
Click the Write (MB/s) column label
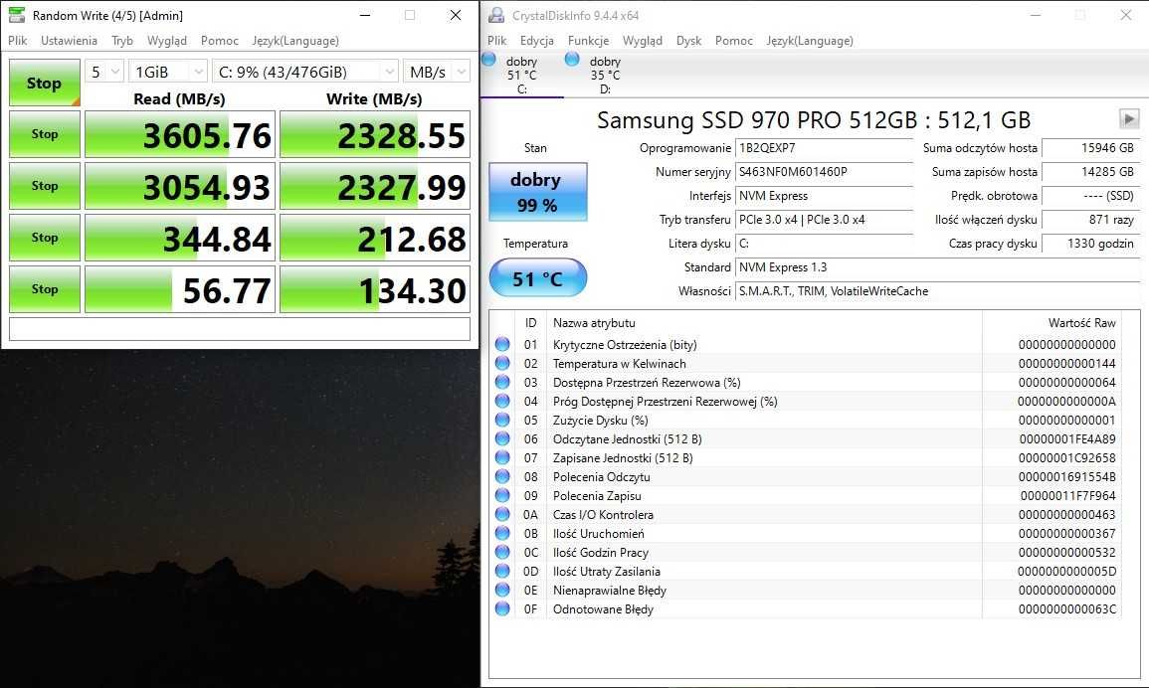(374, 98)
